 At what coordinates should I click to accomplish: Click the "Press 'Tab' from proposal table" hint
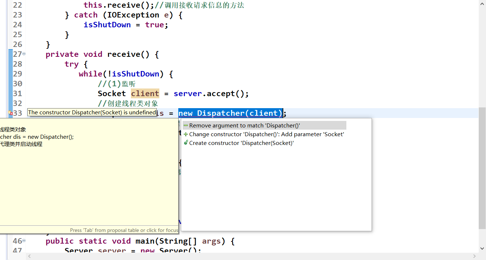click(x=124, y=230)
